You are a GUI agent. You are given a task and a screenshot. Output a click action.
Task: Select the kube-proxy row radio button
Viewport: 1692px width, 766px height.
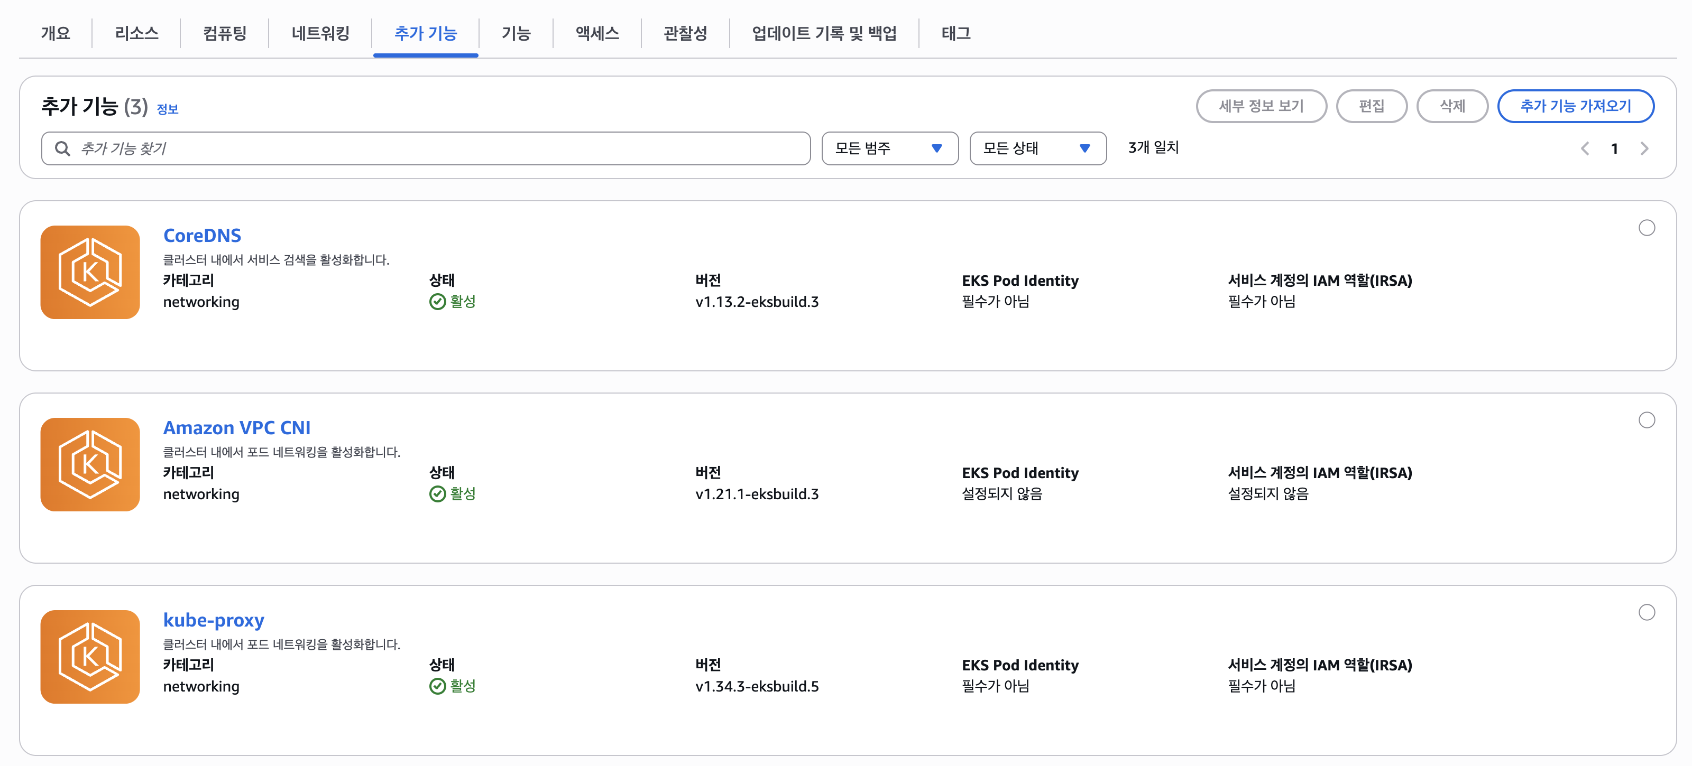[1646, 612]
